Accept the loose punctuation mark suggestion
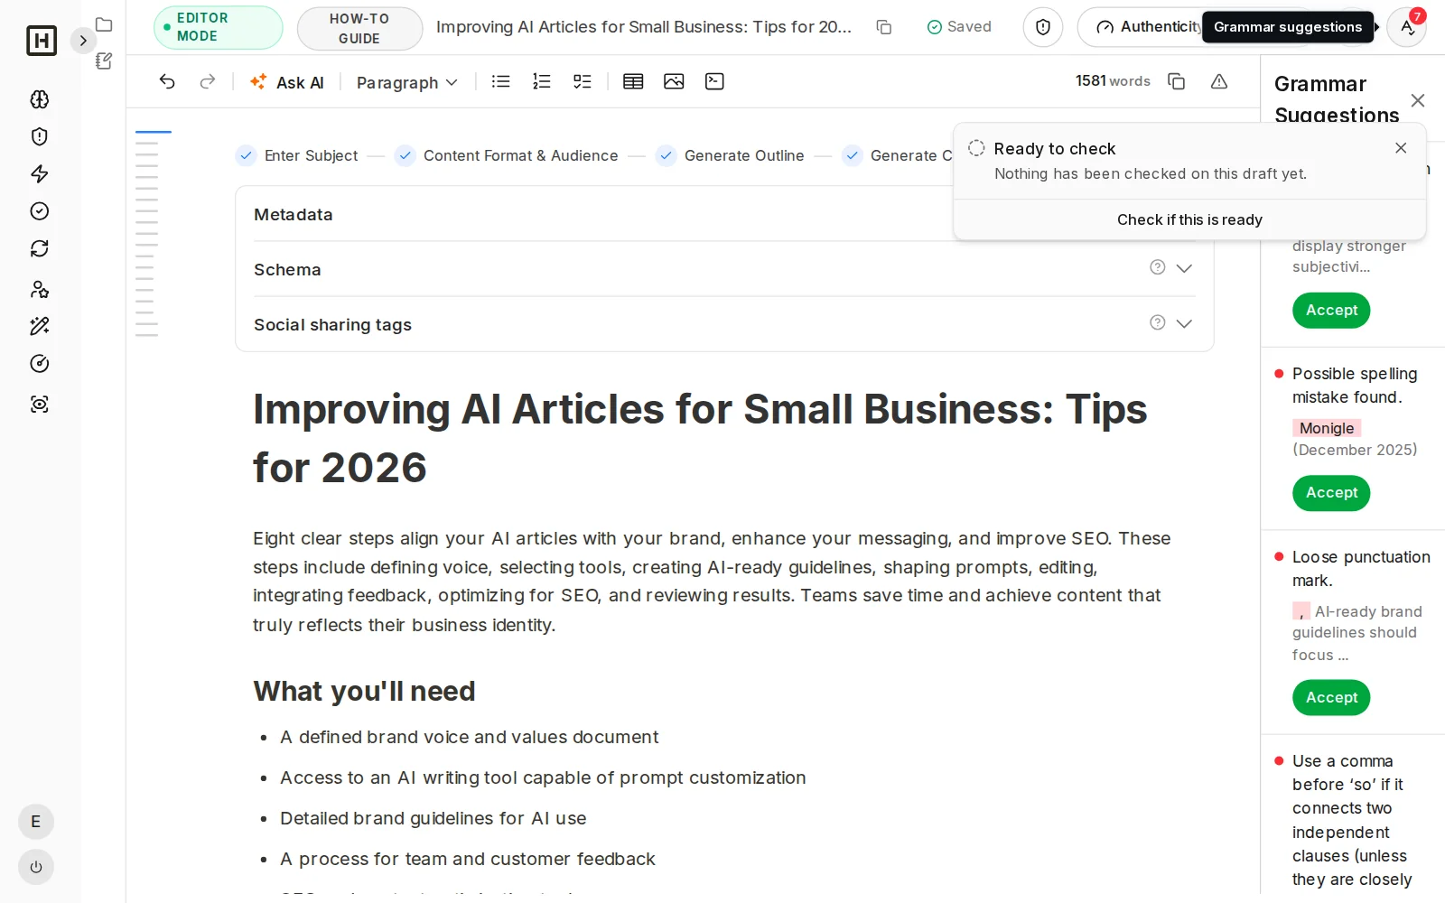 1331,698
